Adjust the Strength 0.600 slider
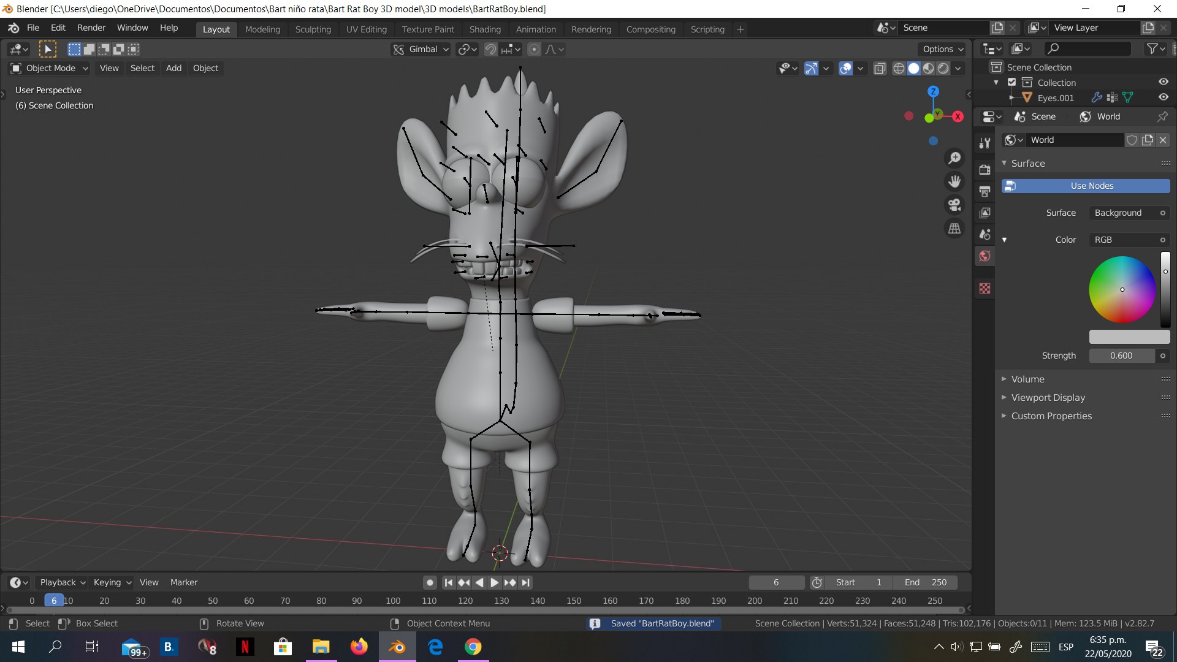Viewport: 1177px width, 662px height. [x=1122, y=356]
